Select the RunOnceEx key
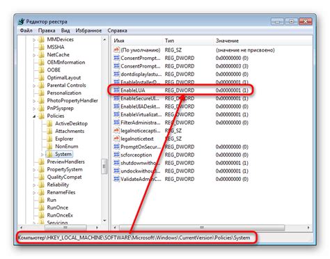 60,215
